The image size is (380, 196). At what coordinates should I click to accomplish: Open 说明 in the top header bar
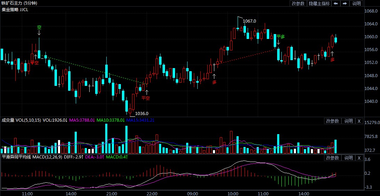click(x=356, y=3)
